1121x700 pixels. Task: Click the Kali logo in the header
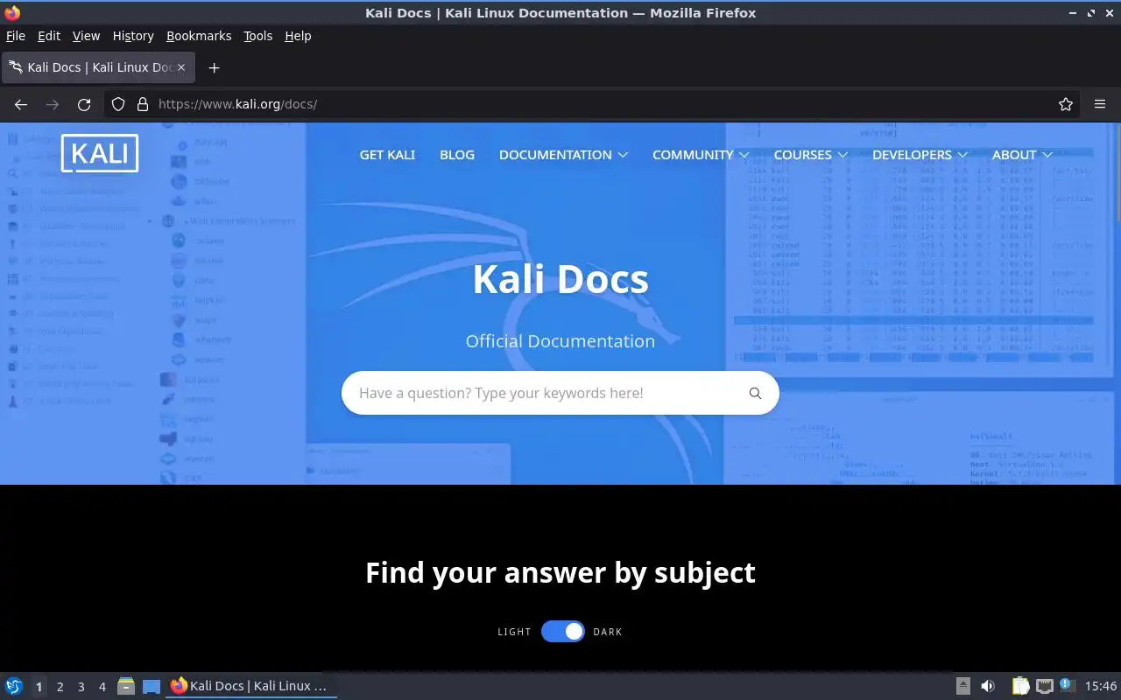100,153
